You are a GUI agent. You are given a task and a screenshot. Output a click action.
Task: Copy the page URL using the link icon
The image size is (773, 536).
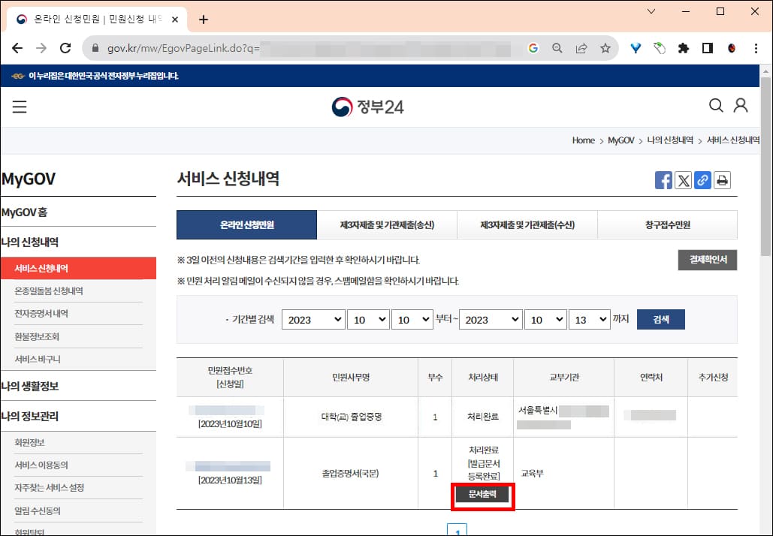pyautogui.click(x=702, y=180)
